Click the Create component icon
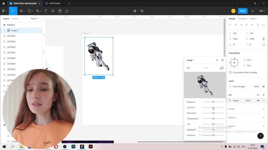 pyautogui.click(x=135, y=11)
